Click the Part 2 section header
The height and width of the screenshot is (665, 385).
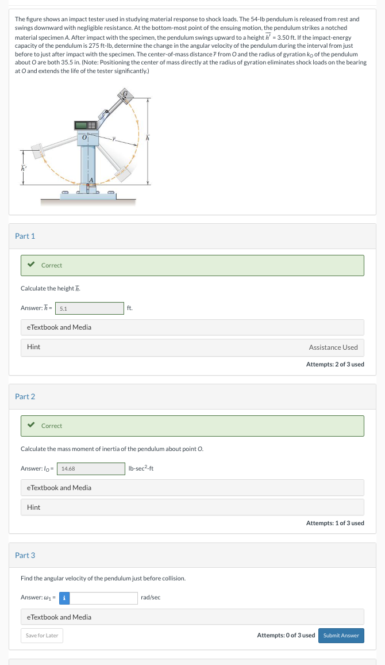(x=25, y=396)
